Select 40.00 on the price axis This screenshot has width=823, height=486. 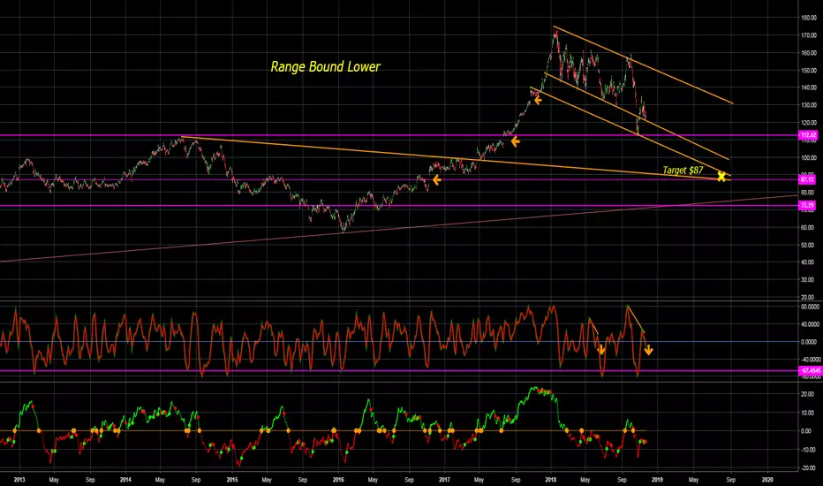[808, 262]
